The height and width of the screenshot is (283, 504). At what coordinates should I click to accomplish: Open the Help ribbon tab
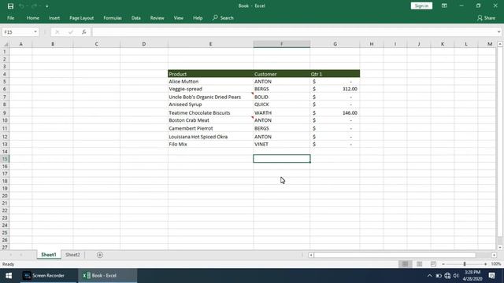point(198,18)
